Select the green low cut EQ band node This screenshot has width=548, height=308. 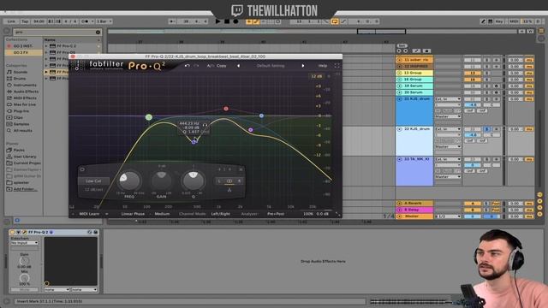pos(148,117)
